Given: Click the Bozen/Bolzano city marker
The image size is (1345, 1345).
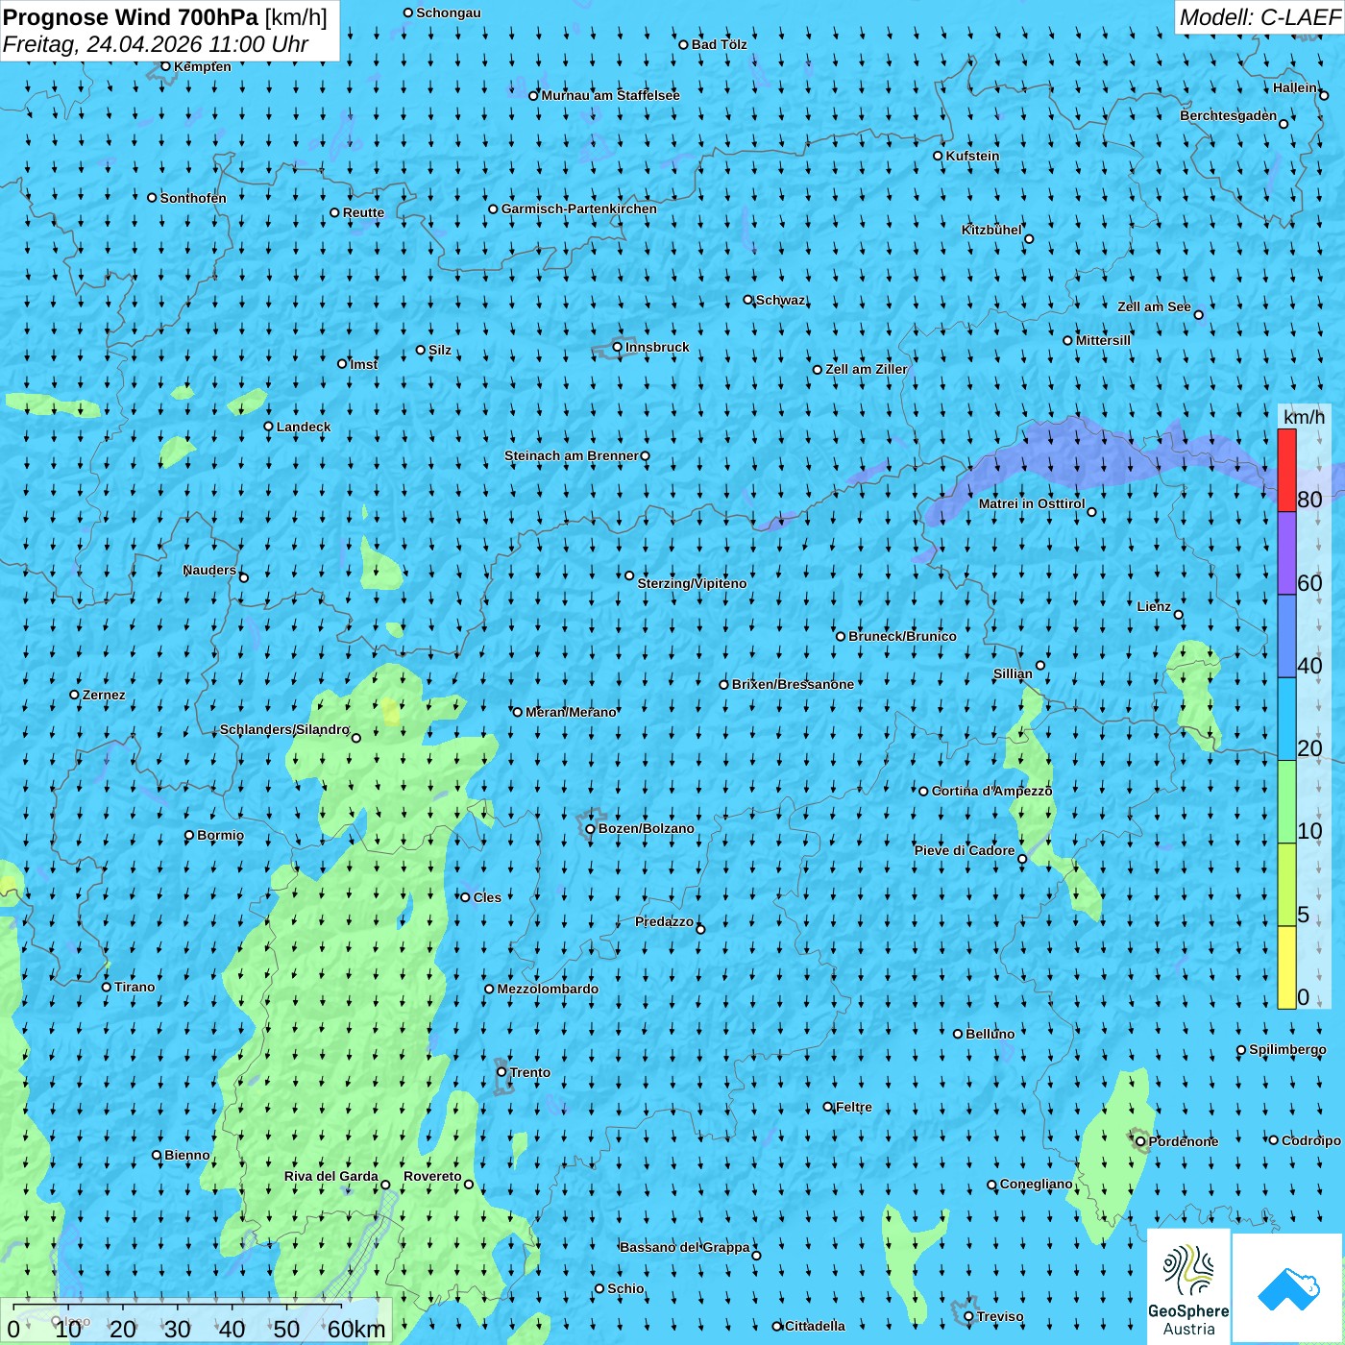Looking at the screenshot, I should (590, 829).
